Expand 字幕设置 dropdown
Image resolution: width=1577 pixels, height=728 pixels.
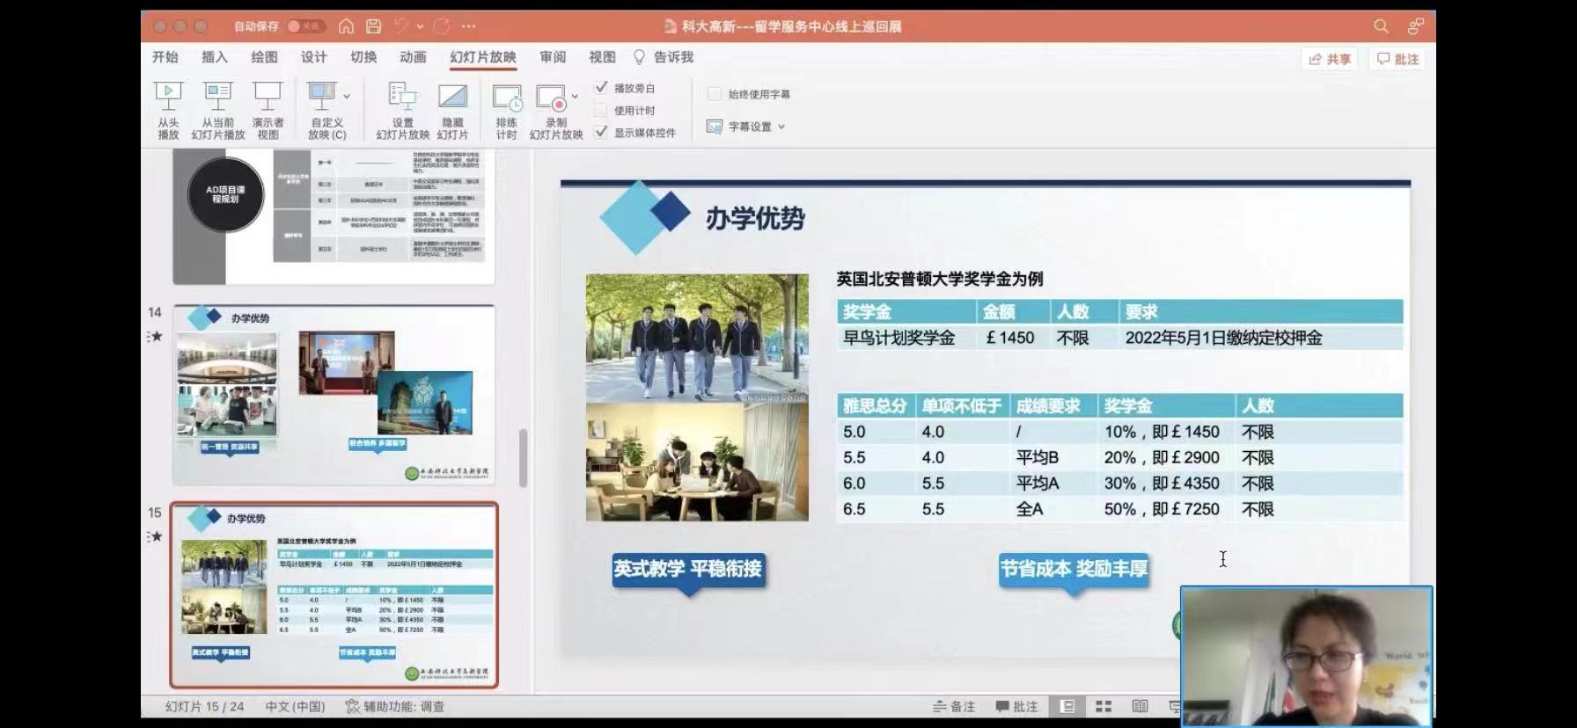pos(781,127)
